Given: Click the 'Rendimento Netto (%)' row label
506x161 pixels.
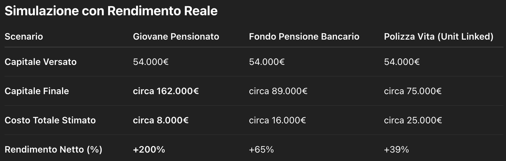Looking at the screenshot, I should (x=53, y=150).
